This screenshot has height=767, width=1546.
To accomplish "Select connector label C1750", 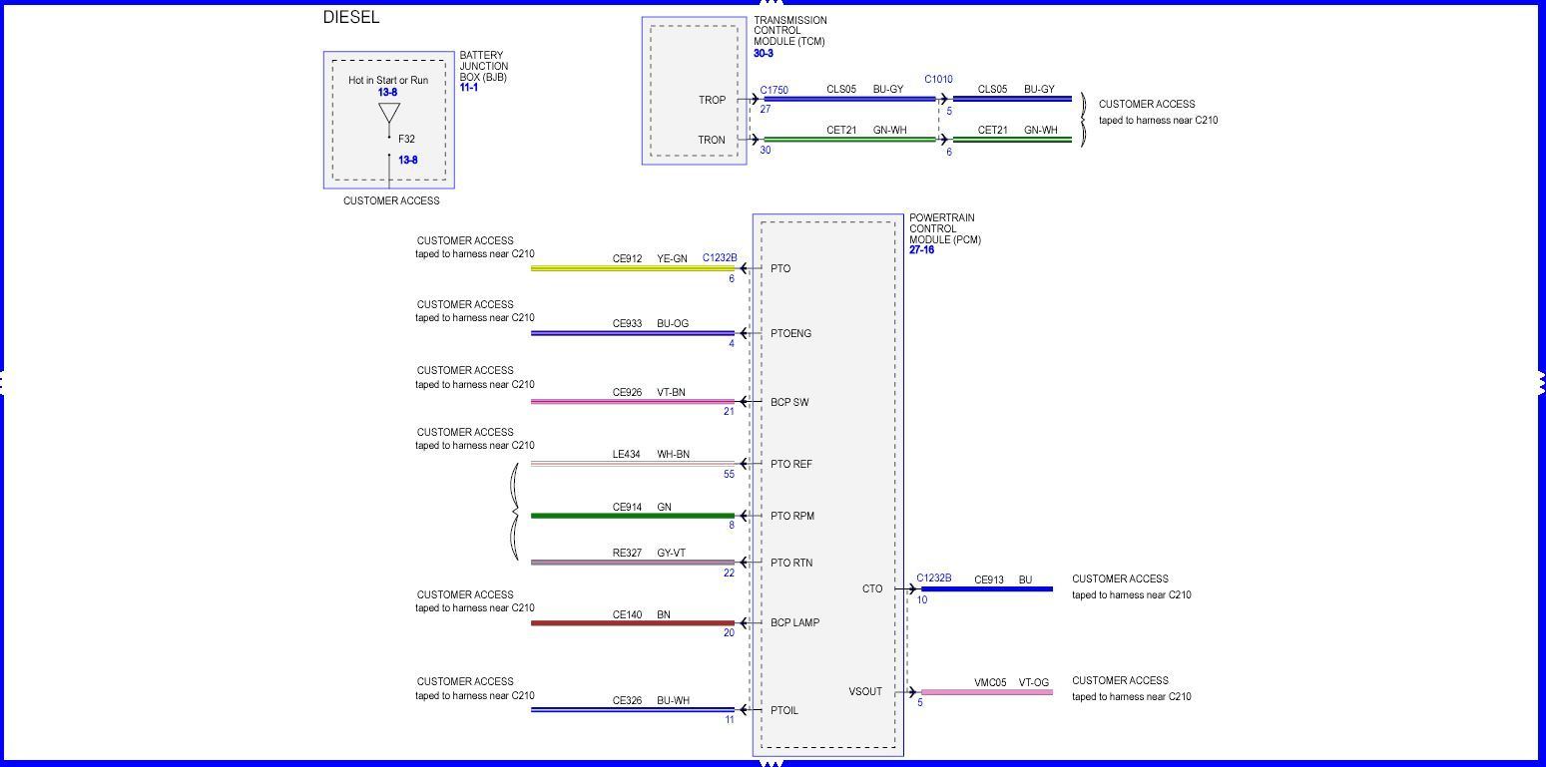I will 773,90.
